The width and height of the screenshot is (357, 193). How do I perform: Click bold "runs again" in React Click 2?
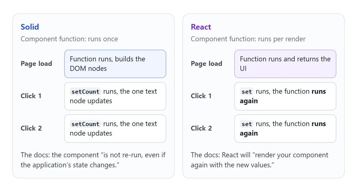coord(283,129)
